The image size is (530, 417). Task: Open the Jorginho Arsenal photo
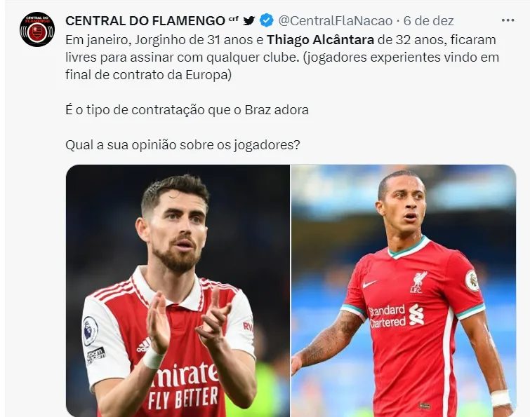(178, 290)
